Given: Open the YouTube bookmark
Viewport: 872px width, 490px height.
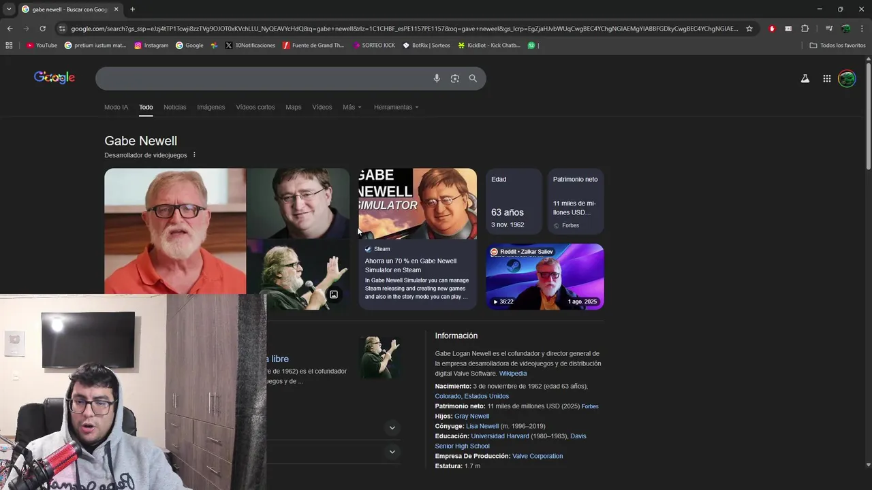Looking at the screenshot, I should (42, 46).
